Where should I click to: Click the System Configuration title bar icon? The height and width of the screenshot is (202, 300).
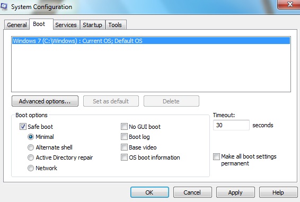(4, 6)
